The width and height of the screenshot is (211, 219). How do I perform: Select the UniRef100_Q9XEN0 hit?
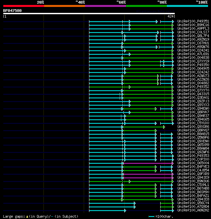pyautogui.click(x=193, y=141)
